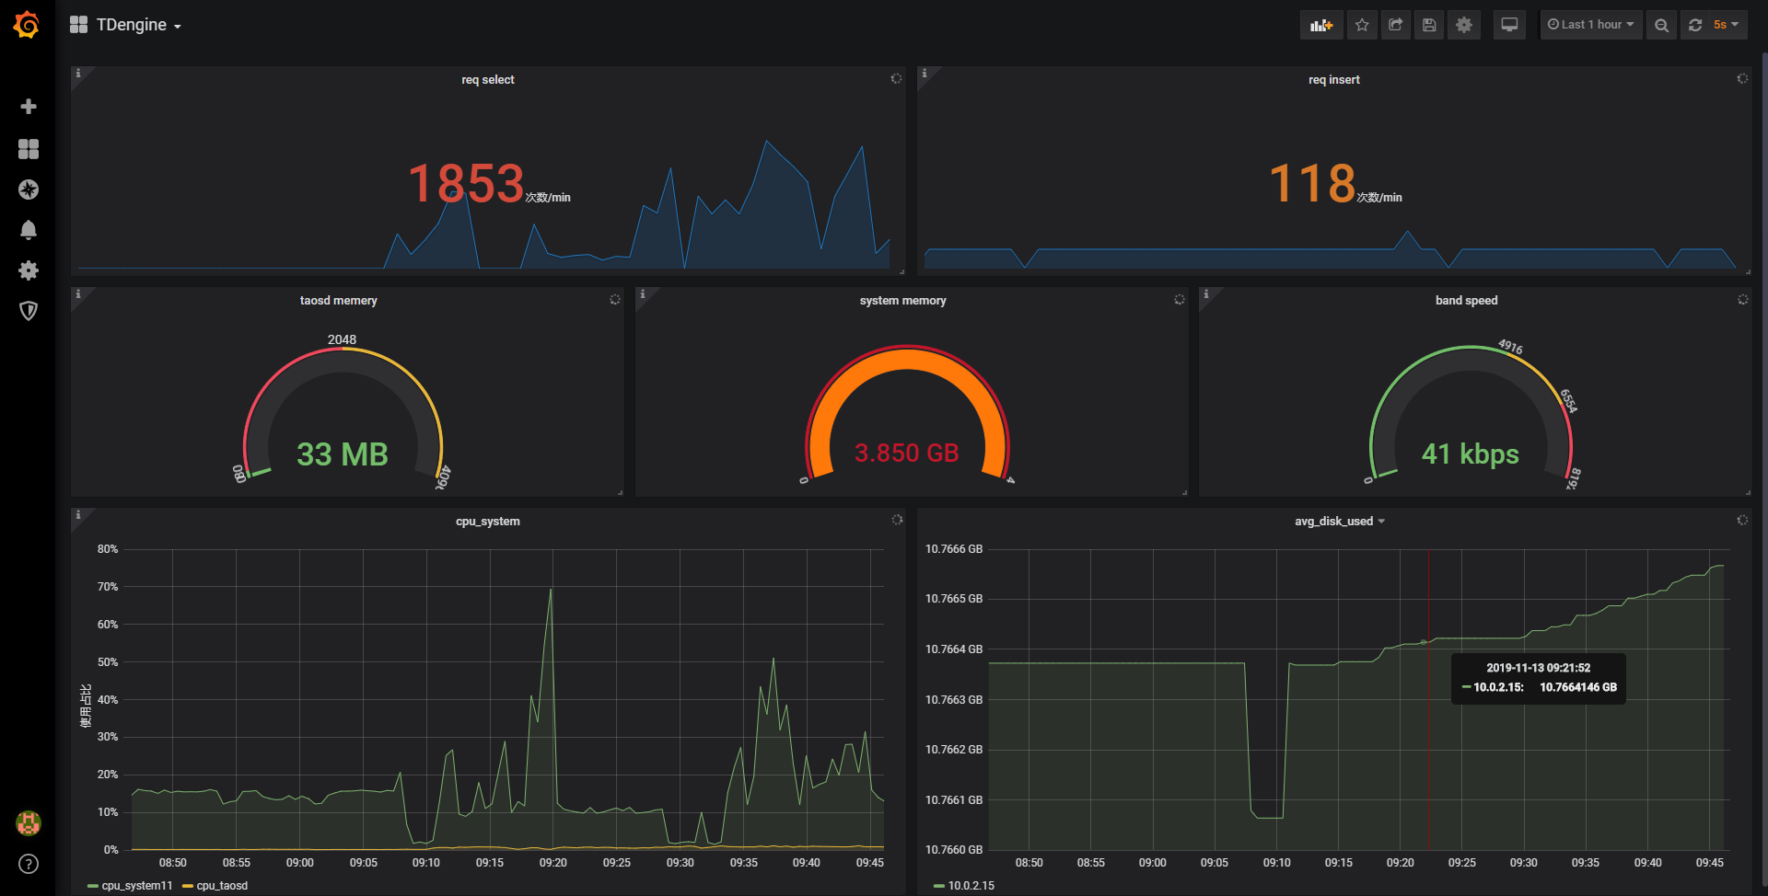Open the avg_disk_used panel title menu
The image size is (1768, 896).
pos(1339,522)
